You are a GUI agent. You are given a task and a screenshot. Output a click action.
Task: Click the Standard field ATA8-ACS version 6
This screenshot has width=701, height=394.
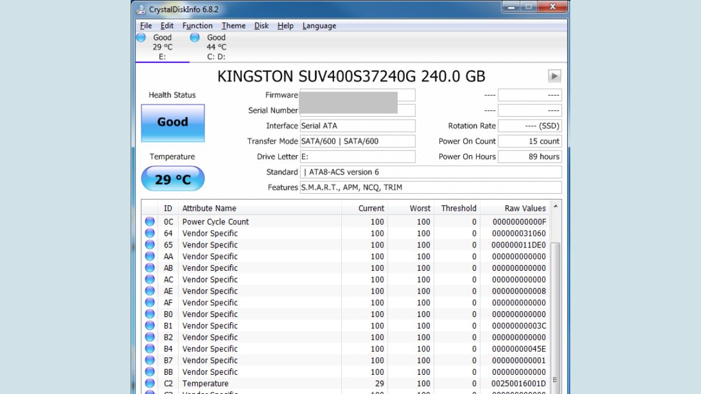click(431, 172)
